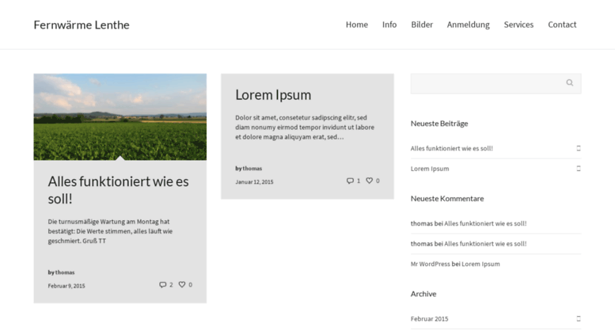Click heart icon on Lorem Ipsum post

point(369,181)
